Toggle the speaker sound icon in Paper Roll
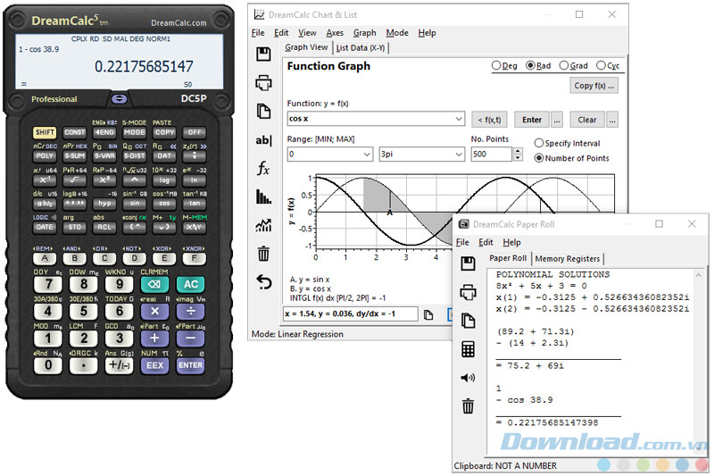Screen dimensions: 714x476 (x=468, y=378)
